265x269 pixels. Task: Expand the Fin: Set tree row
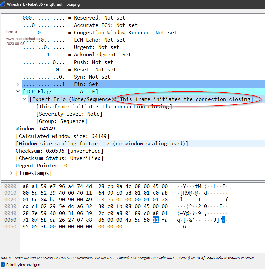[x=18, y=84]
